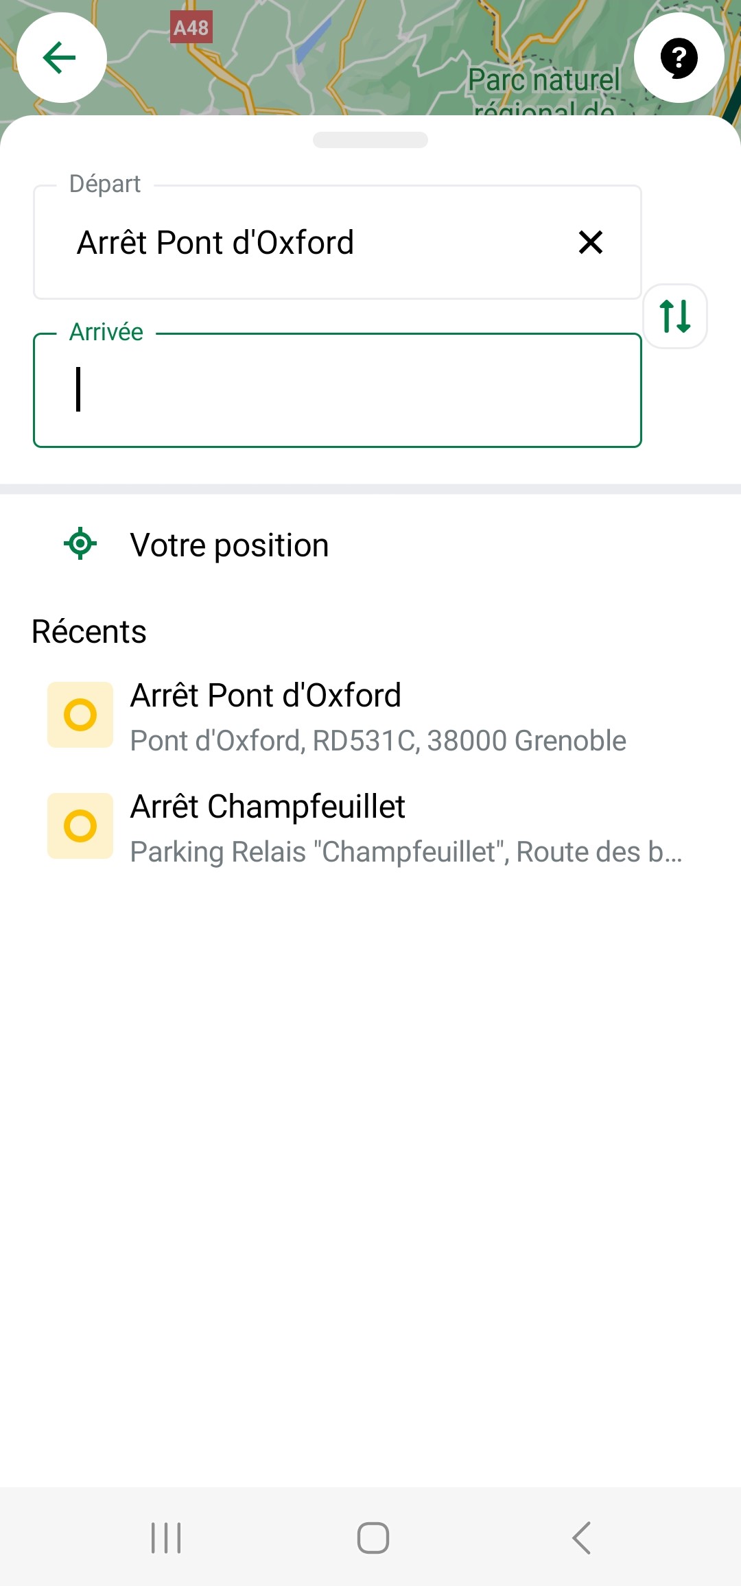Tap the yellow stop icon for Champfeuillet

click(x=80, y=826)
